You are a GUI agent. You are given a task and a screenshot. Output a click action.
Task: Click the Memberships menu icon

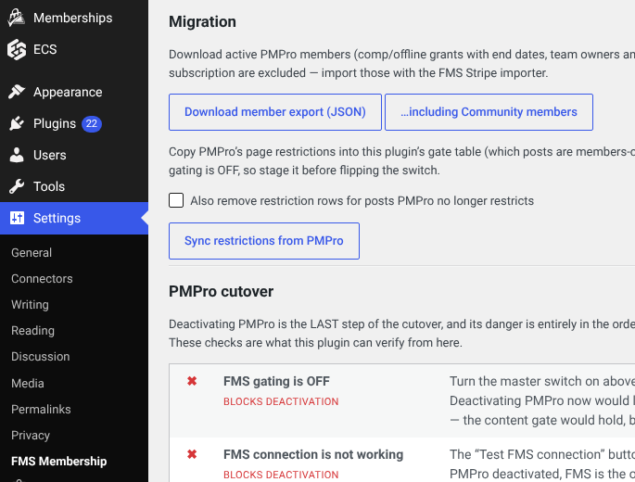17,18
